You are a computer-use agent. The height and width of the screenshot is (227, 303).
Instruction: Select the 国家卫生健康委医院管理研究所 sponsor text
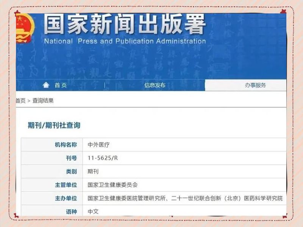pyautogui.click(x=127, y=198)
